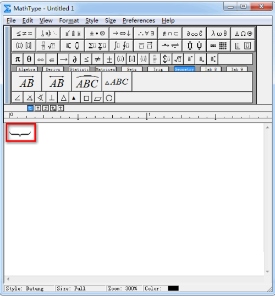Open the fraction and radical templates palette
The width and height of the screenshot is (275, 296).
pyautogui.click(x=48, y=46)
